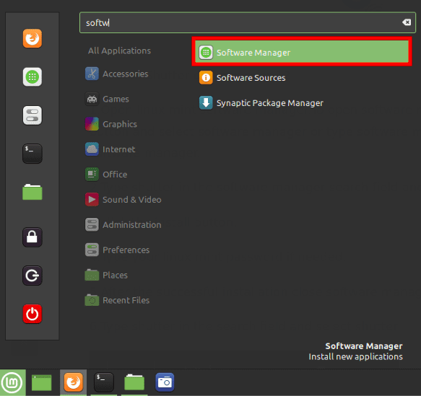Open Firefox from the bottom panel

click(x=74, y=382)
